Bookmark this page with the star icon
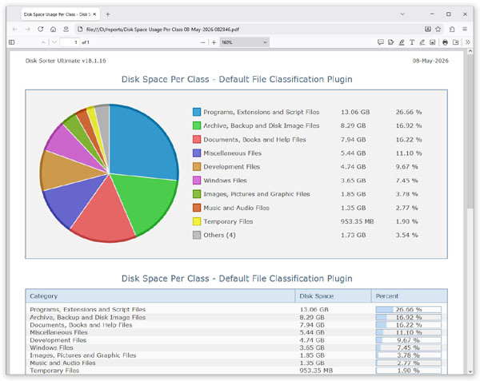 click(438, 30)
